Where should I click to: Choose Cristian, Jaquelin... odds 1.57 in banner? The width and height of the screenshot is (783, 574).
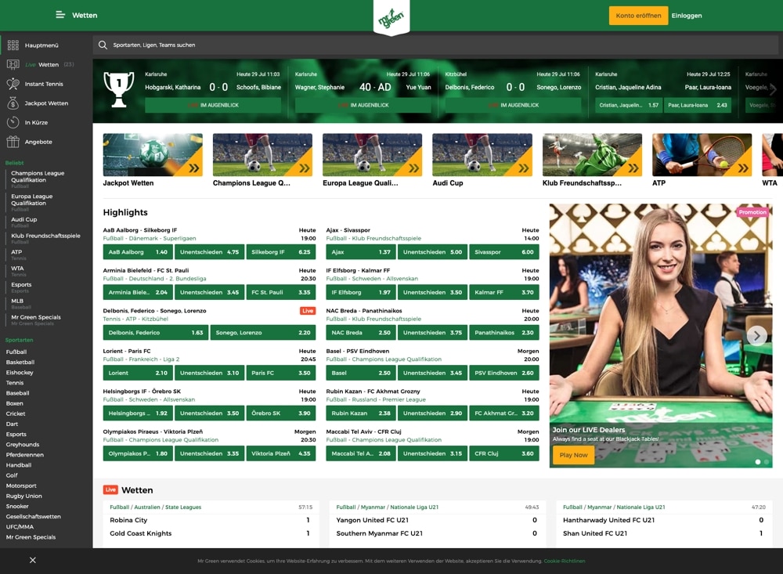click(629, 106)
